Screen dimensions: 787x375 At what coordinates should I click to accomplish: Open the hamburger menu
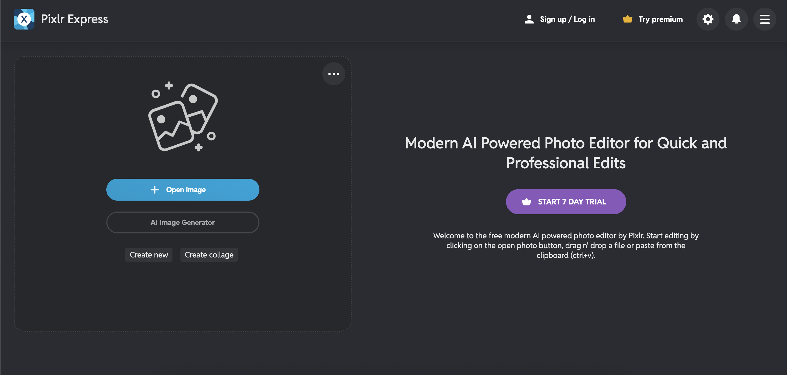coord(764,19)
